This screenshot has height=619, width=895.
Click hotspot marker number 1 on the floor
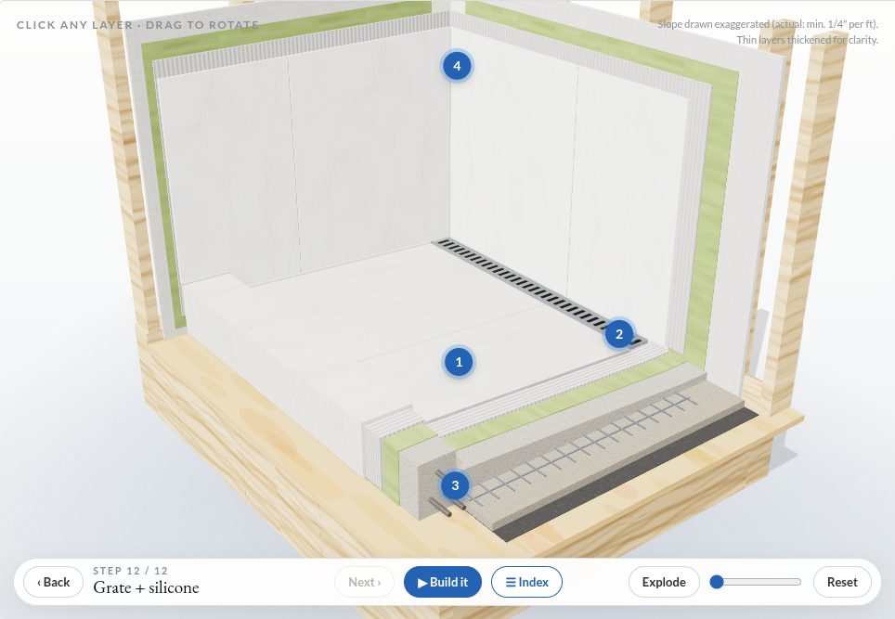pyautogui.click(x=459, y=362)
